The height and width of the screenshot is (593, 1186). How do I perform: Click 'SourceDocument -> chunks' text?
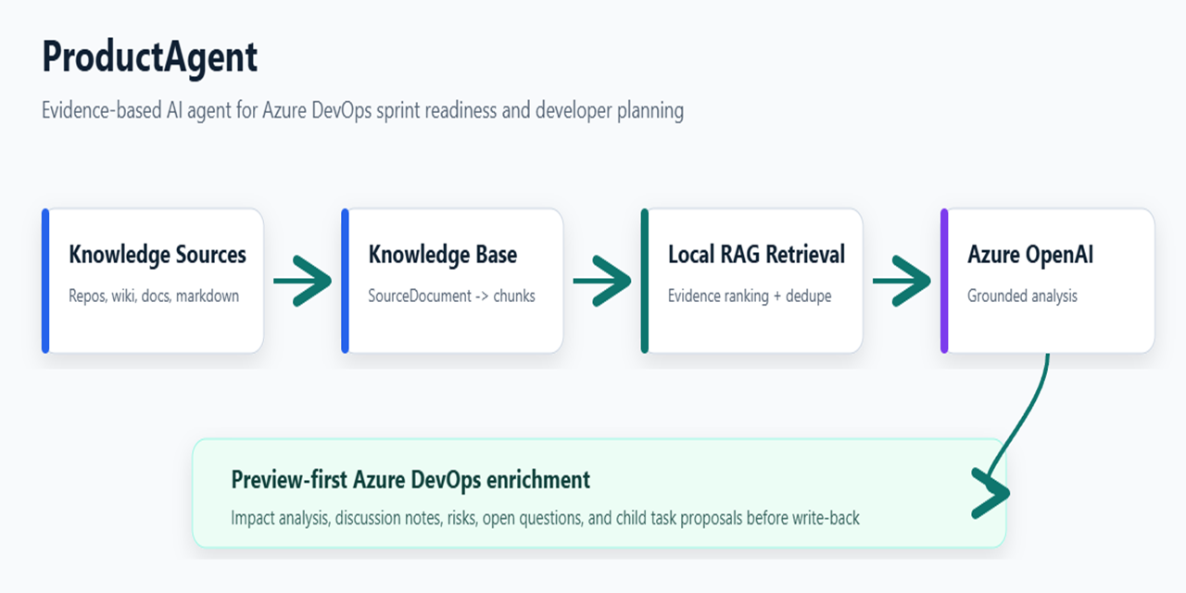point(451,296)
